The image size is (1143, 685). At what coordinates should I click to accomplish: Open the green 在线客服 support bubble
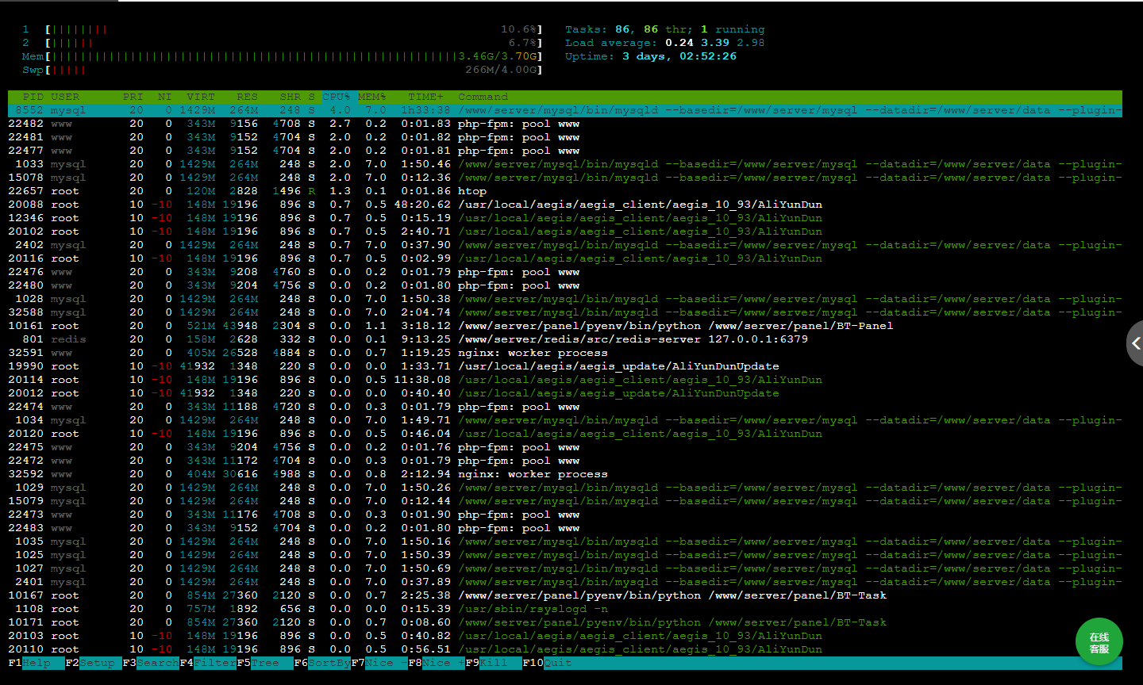[x=1099, y=642]
